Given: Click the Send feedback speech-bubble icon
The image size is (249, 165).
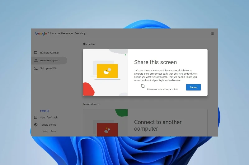Looking at the screenshot, I should [36, 117].
